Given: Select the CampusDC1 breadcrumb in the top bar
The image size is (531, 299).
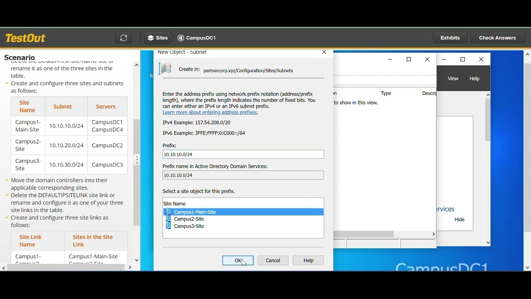Looking at the screenshot, I should tap(197, 38).
